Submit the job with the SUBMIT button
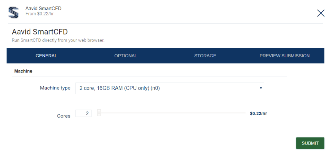 coord(310,143)
